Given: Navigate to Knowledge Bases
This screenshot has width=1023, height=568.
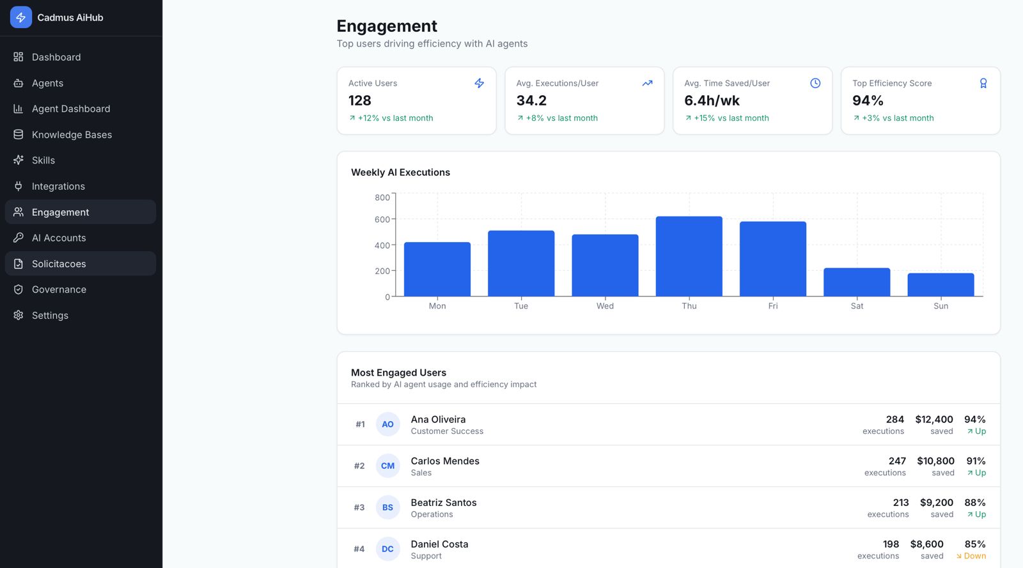Looking at the screenshot, I should (x=81, y=135).
